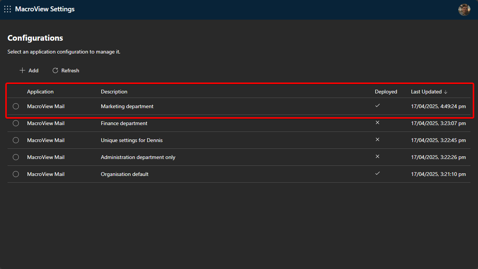Click the timestamp 17/04/2025, 3:22:26 pm

click(x=438, y=157)
